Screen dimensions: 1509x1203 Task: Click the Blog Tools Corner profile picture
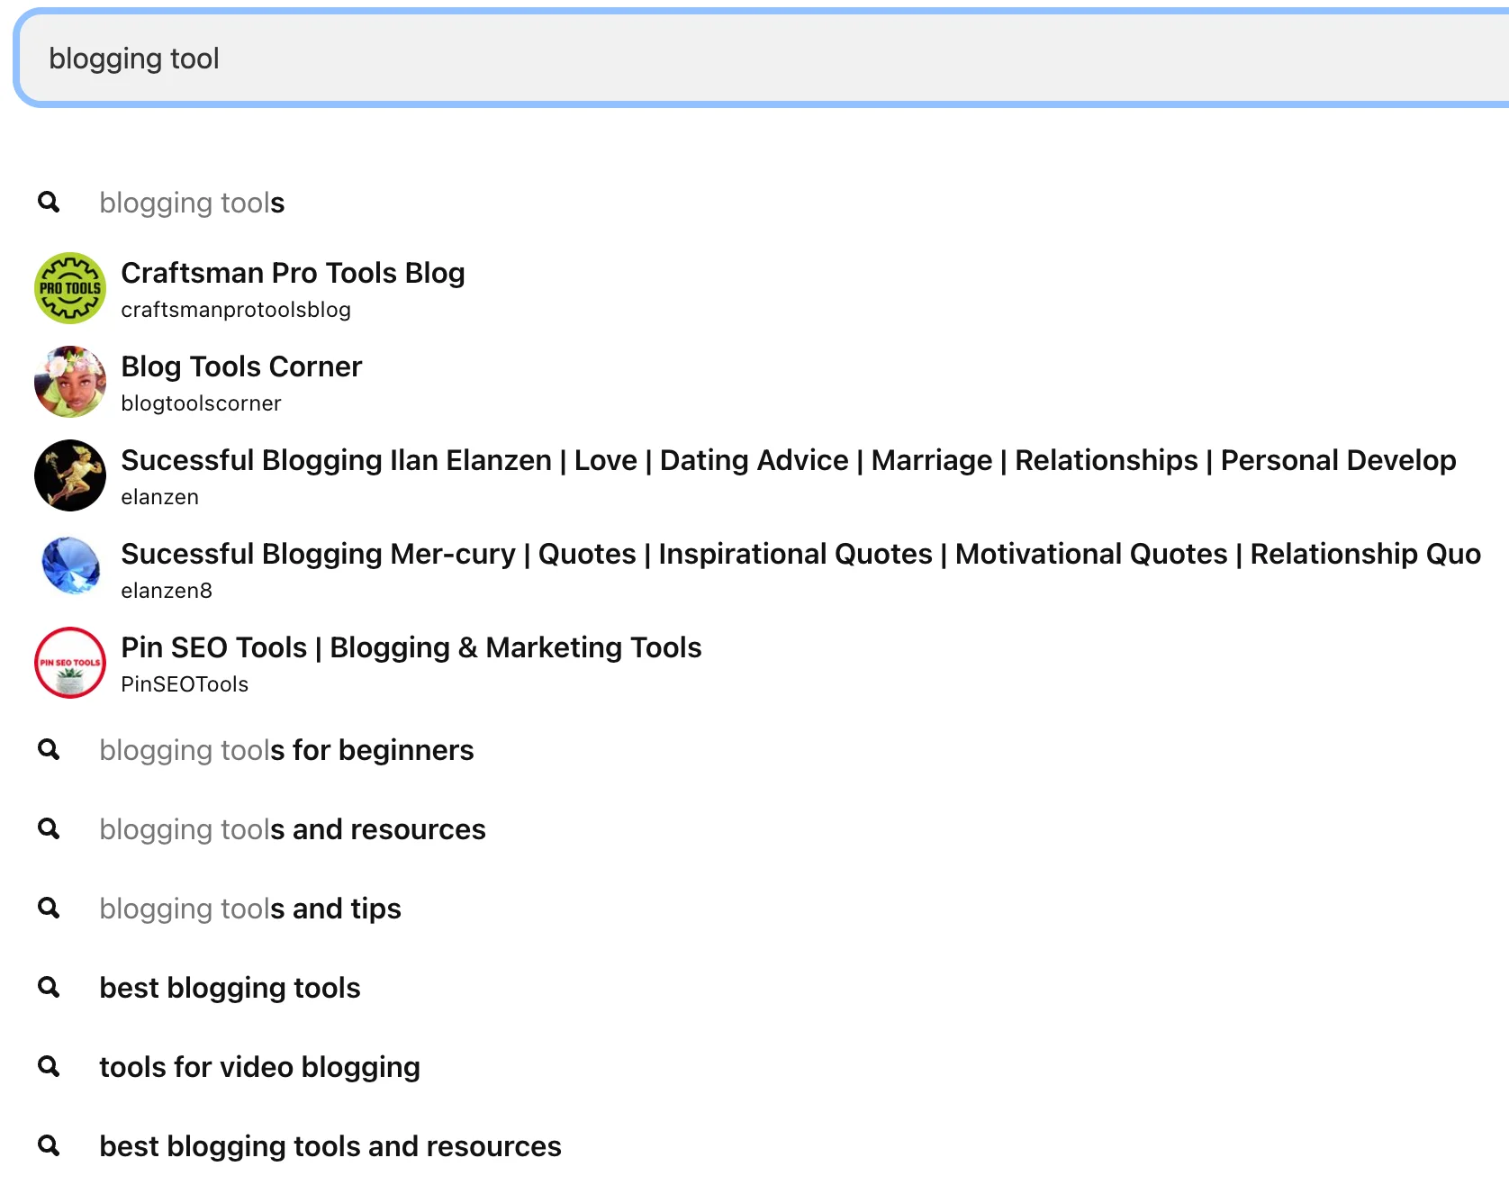(69, 381)
